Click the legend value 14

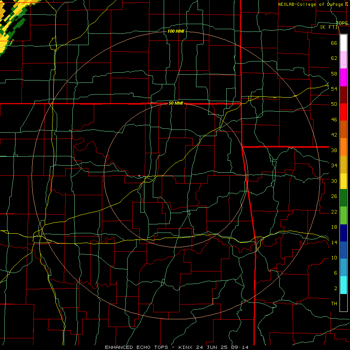(334, 242)
